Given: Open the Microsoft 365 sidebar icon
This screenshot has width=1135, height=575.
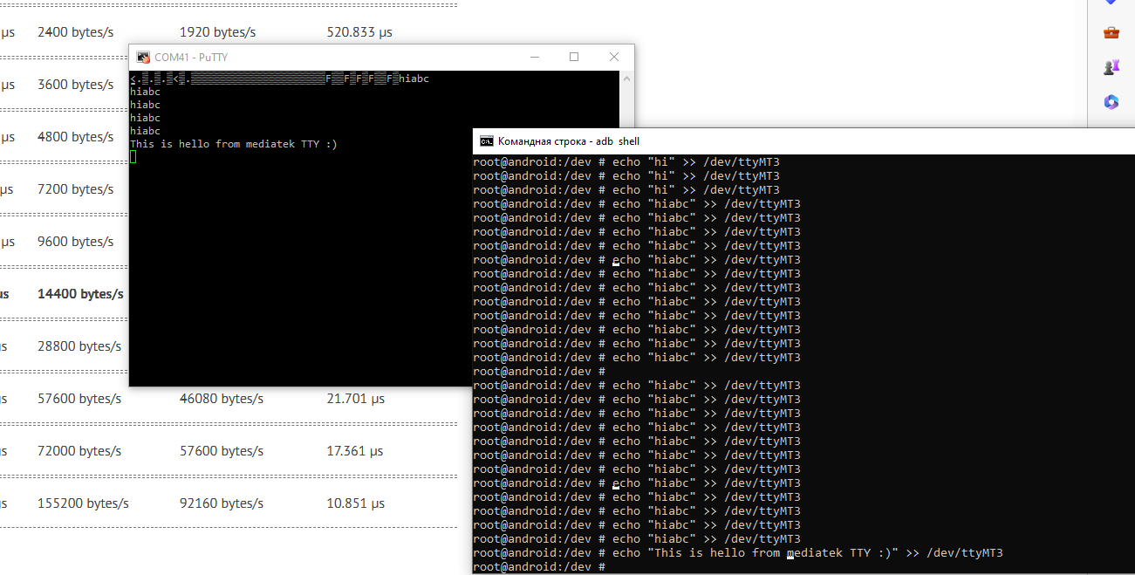Looking at the screenshot, I should (1111, 102).
